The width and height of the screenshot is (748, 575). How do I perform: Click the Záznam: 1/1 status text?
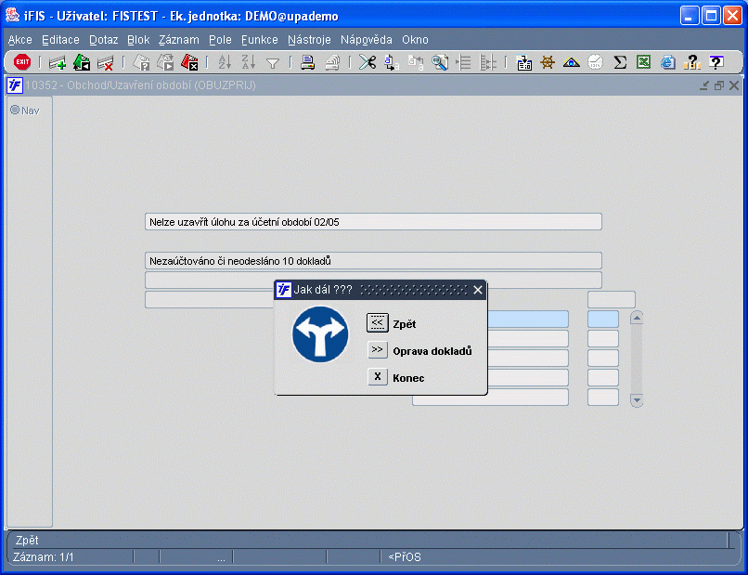[x=44, y=556]
